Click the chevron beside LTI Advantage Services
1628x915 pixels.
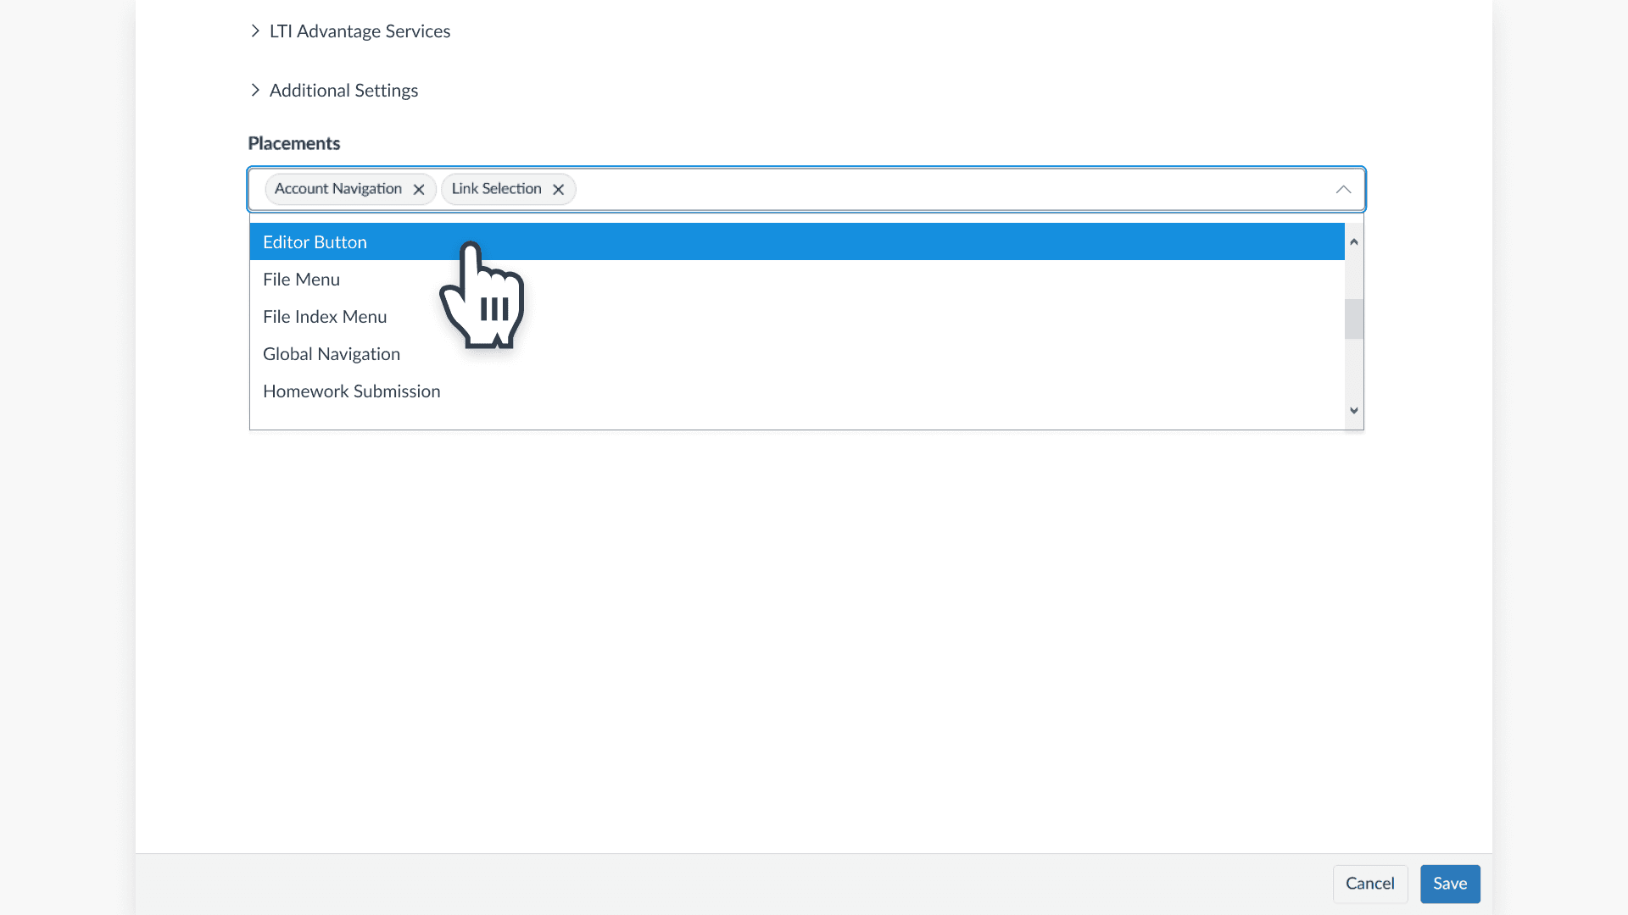click(x=255, y=30)
